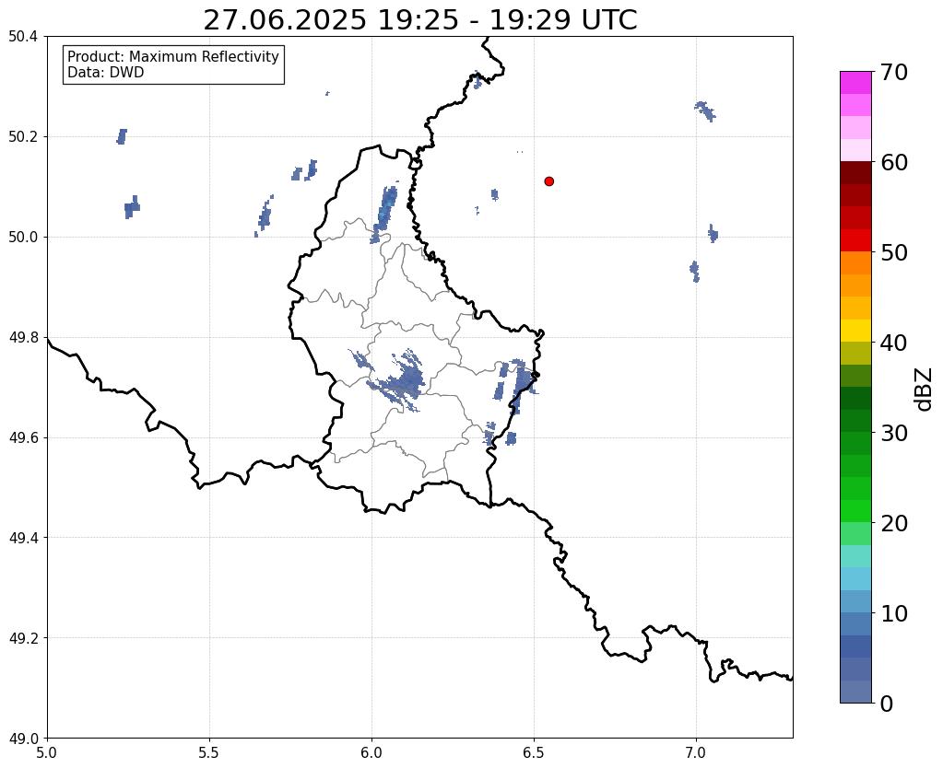Click the 'dBZ' colorbar label
Image resolution: width=943 pixels, height=768 pixels.
(x=924, y=390)
